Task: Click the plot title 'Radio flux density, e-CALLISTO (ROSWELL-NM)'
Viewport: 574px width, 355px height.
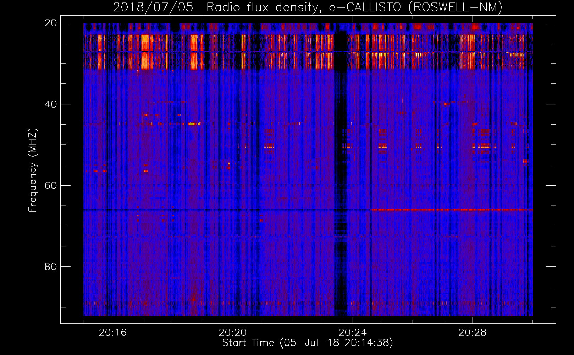Action: pyautogui.click(x=354, y=7)
